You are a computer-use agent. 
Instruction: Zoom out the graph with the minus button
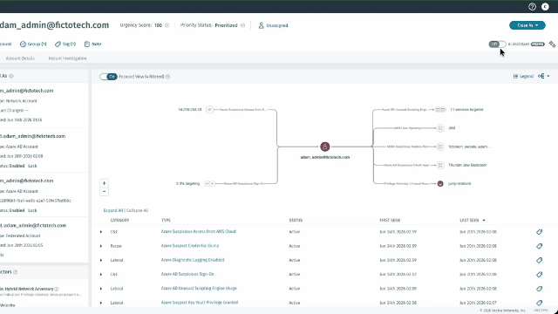coord(104,192)
